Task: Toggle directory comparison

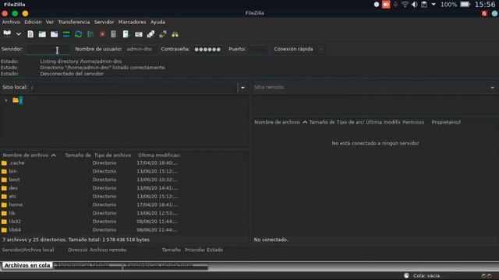Action: tap(150, 34)
